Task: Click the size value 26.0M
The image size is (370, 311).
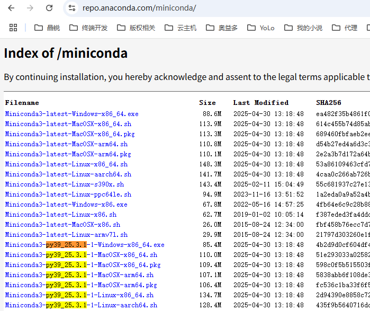Action: click(212, 225)
